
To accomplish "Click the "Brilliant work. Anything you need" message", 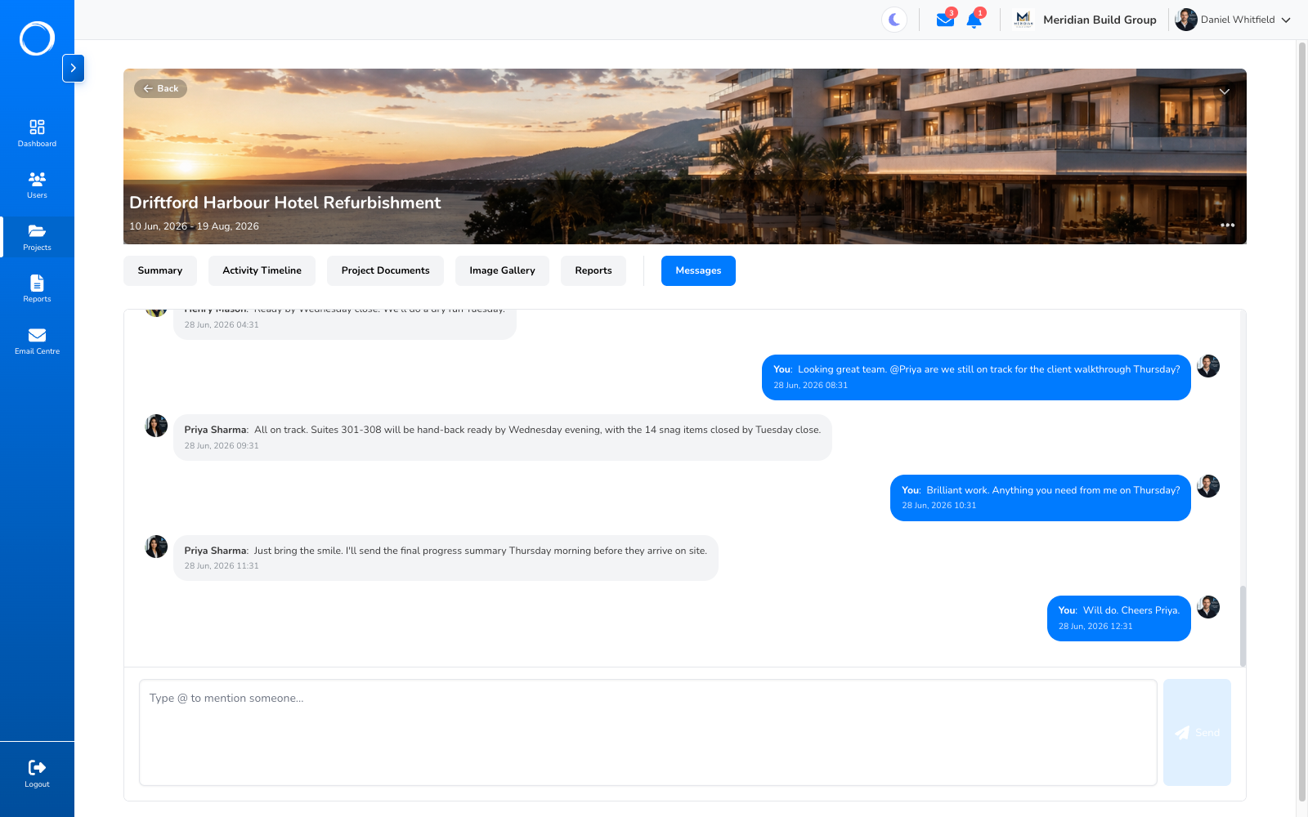I will 1040,498.
